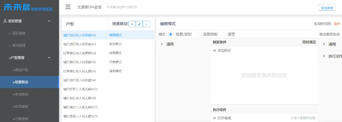The height and width of the screenshot is (122, 342).
Task: Click the 触发条件 section header
Action: (x=219, y=42)
